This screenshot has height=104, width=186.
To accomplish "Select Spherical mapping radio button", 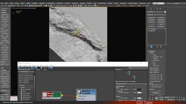I will (x=152, y=59).
